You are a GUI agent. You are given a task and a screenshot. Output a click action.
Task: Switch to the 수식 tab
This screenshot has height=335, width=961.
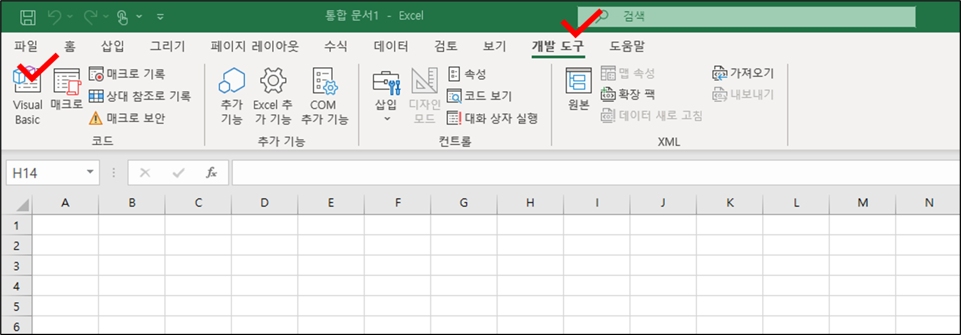[x=336, y=46]
